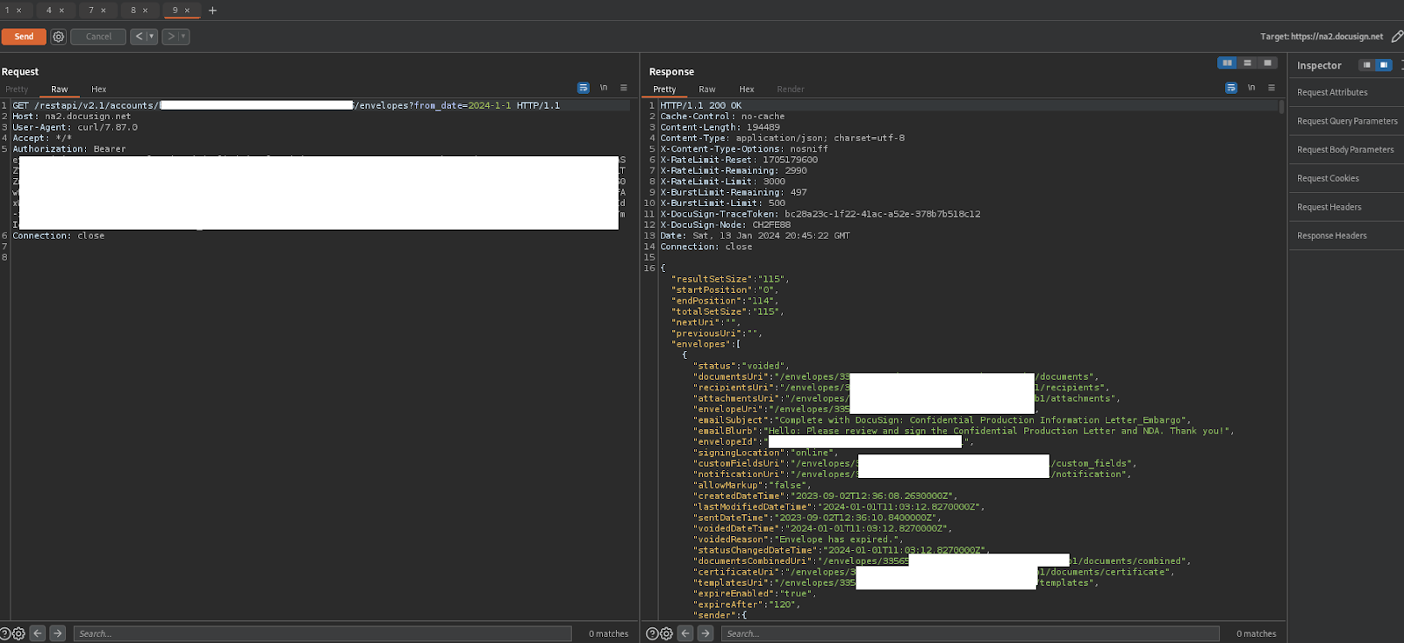Open the Response Render view
Screen dimensions: 1404x643
click(791, 89)
